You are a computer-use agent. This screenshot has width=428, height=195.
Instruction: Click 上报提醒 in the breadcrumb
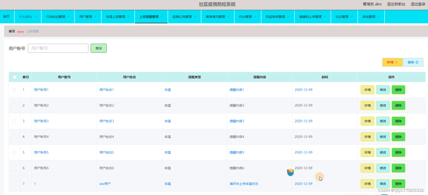tap(32, 31)
